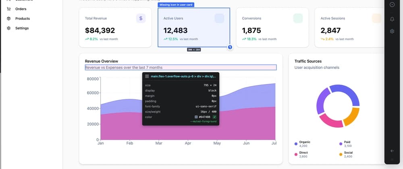Click the $84,392 revenue value
The height and width of the screenshot is (169, 403).
coord(100,31)
